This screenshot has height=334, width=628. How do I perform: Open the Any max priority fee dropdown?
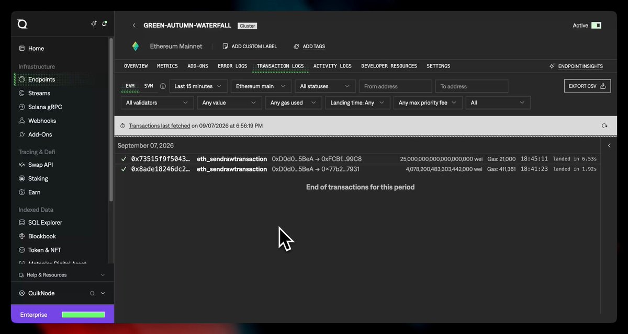[428, 103]
